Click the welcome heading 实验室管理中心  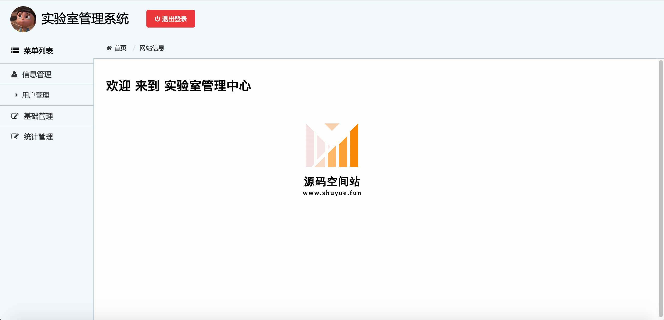pos(208,86)
